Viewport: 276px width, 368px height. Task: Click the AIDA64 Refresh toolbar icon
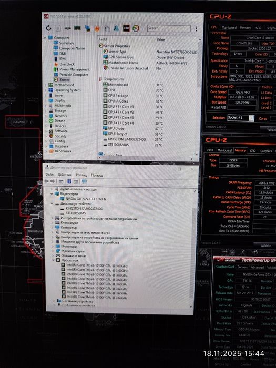point(48,28)
